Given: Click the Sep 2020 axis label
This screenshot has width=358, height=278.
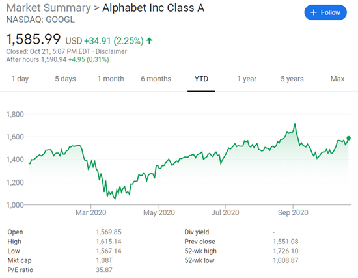Looking at the screenshot, I should [293, 213].
